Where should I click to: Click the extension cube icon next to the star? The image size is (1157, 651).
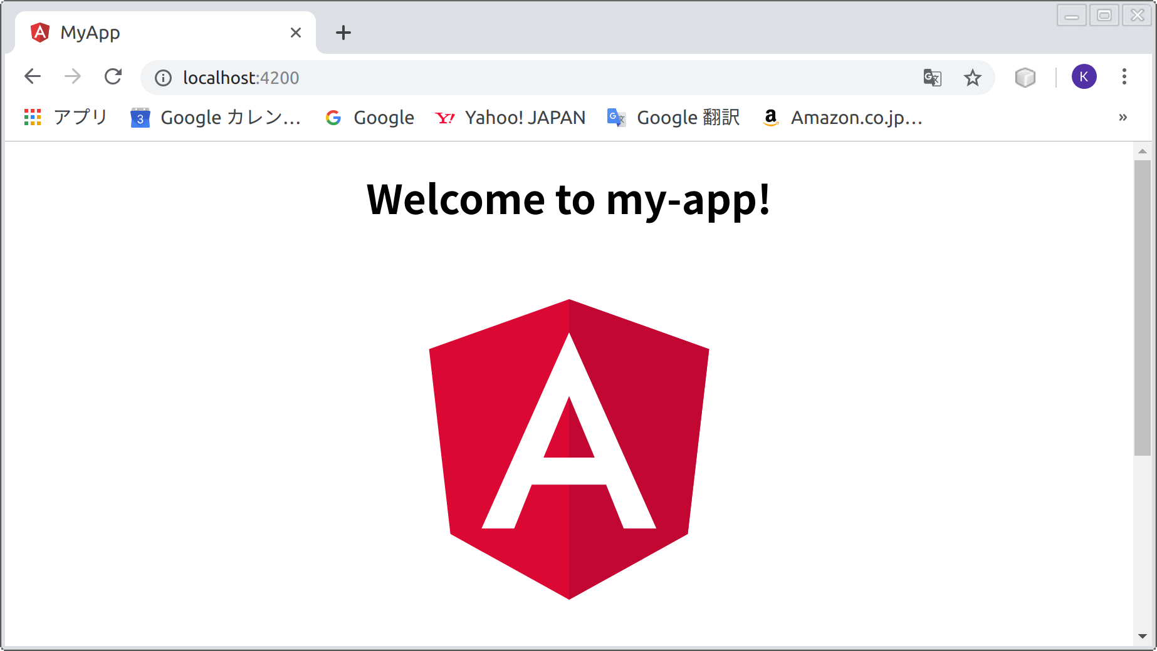[x=1025, y=77]
